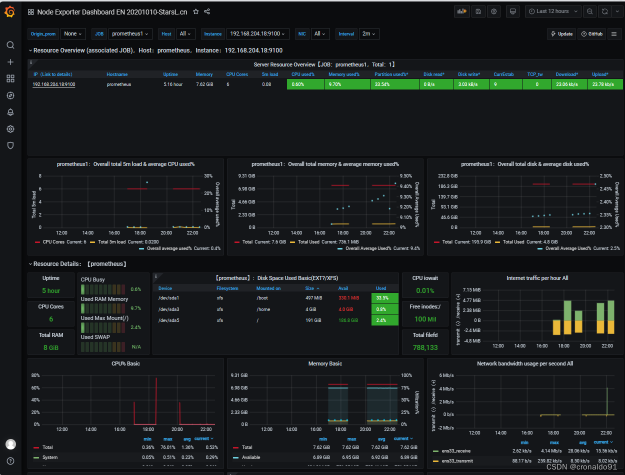Screen dimensions: 625x475
Task: Open the Last 12 hours time picker
Action: coord(553,11)
